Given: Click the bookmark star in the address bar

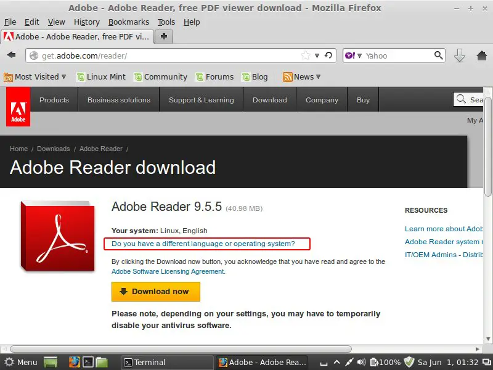Looking at the screenshot, I should coord(305,55).
